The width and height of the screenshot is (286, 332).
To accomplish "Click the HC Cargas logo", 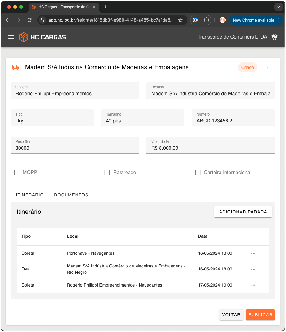I will point(42,37).
